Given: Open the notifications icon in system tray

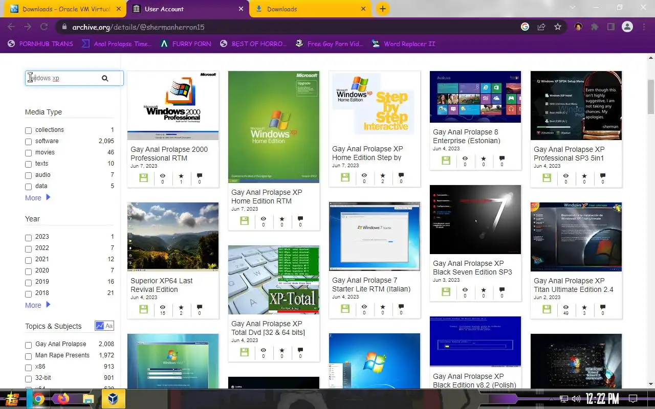Looking at the screenshot, I should (x=633, y=399).
